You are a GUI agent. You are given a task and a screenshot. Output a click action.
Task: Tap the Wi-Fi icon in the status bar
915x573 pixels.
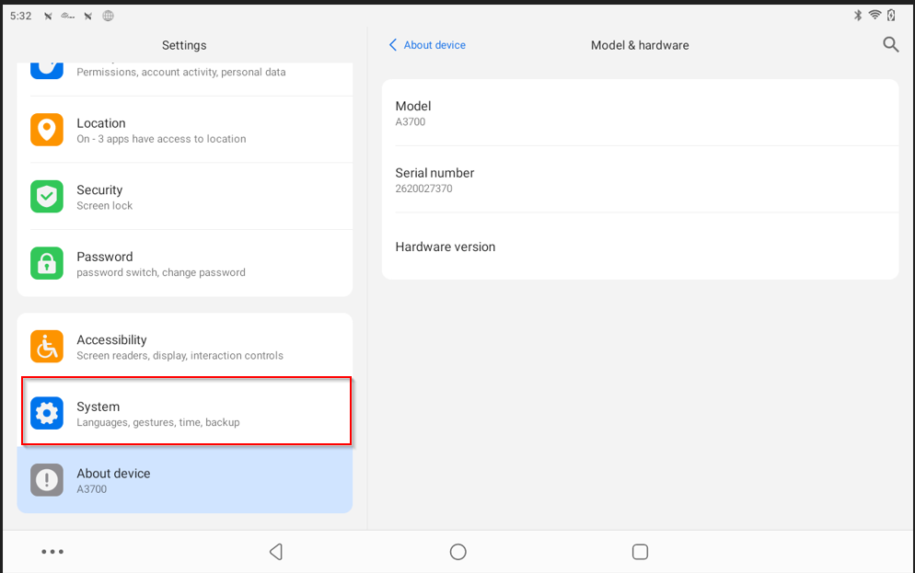click(874, 16)
